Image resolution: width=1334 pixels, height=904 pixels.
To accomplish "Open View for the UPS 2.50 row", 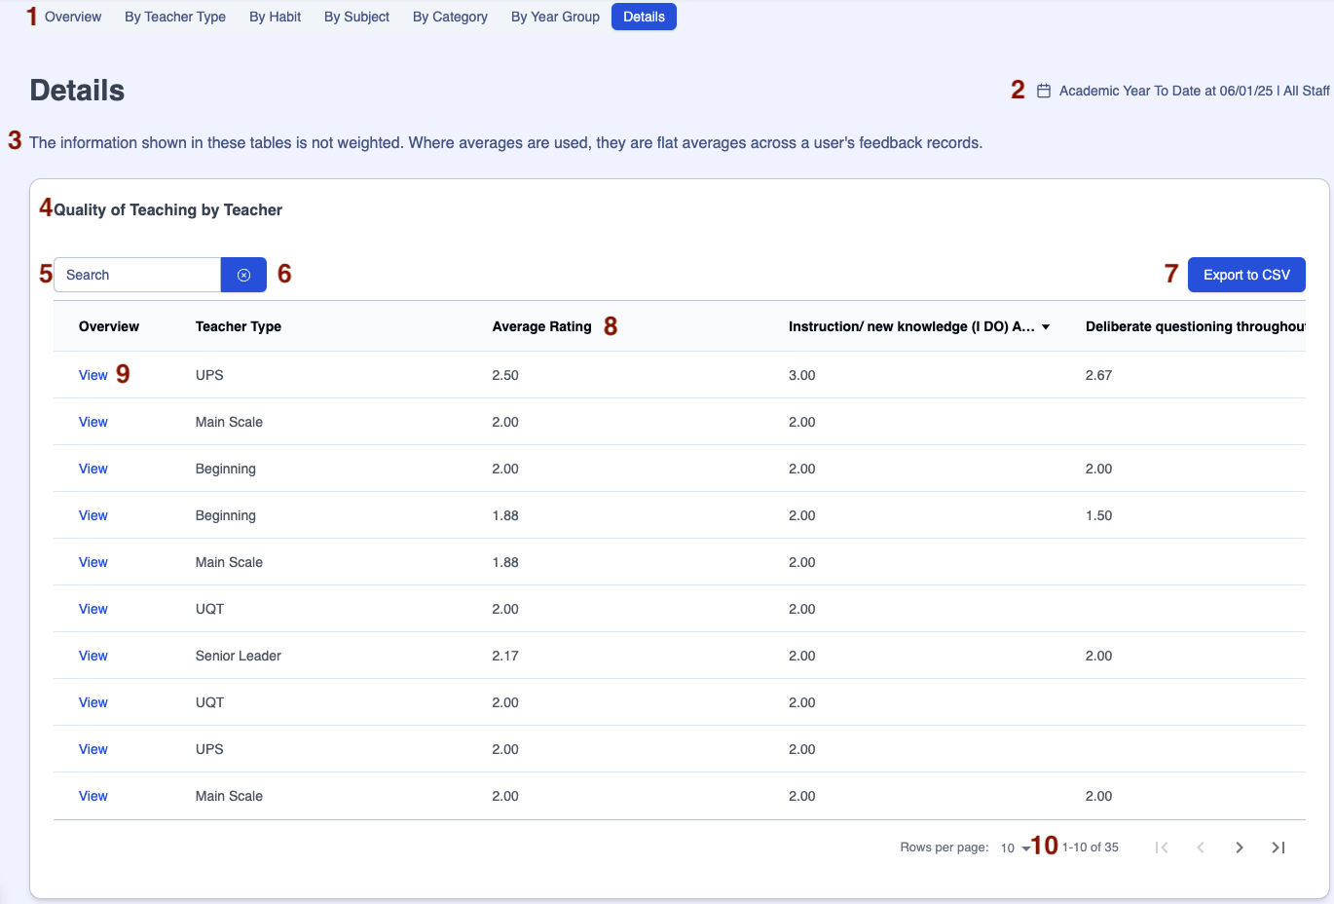I will (x=93, y=375).
